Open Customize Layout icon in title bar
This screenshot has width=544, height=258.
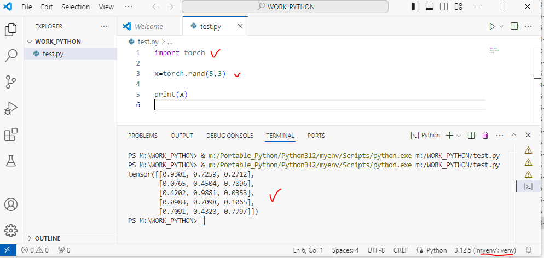459,7
